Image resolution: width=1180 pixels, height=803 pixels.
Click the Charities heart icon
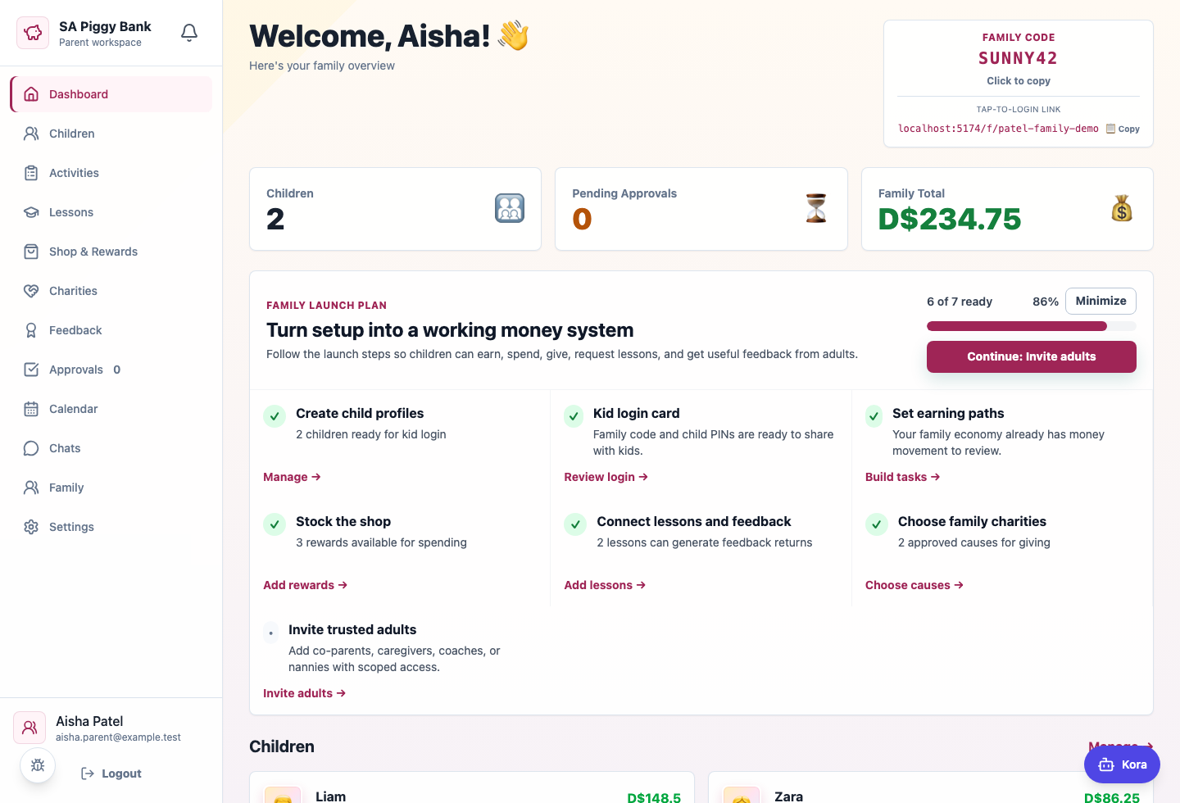click(31, 291)
